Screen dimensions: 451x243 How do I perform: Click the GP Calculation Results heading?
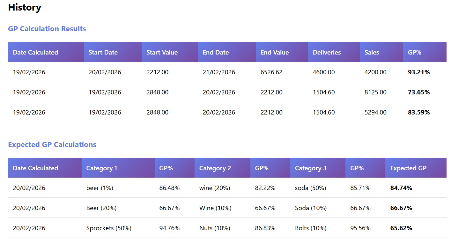[x=47, y=29]
